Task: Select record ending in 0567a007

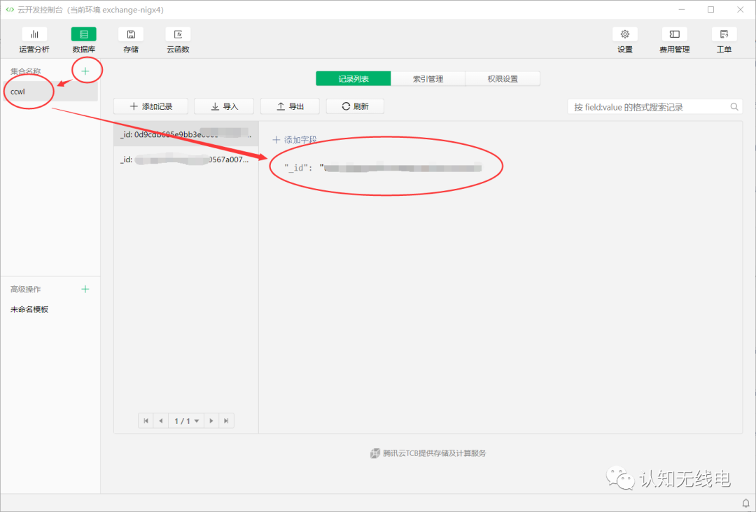Action: click(186, 159)
